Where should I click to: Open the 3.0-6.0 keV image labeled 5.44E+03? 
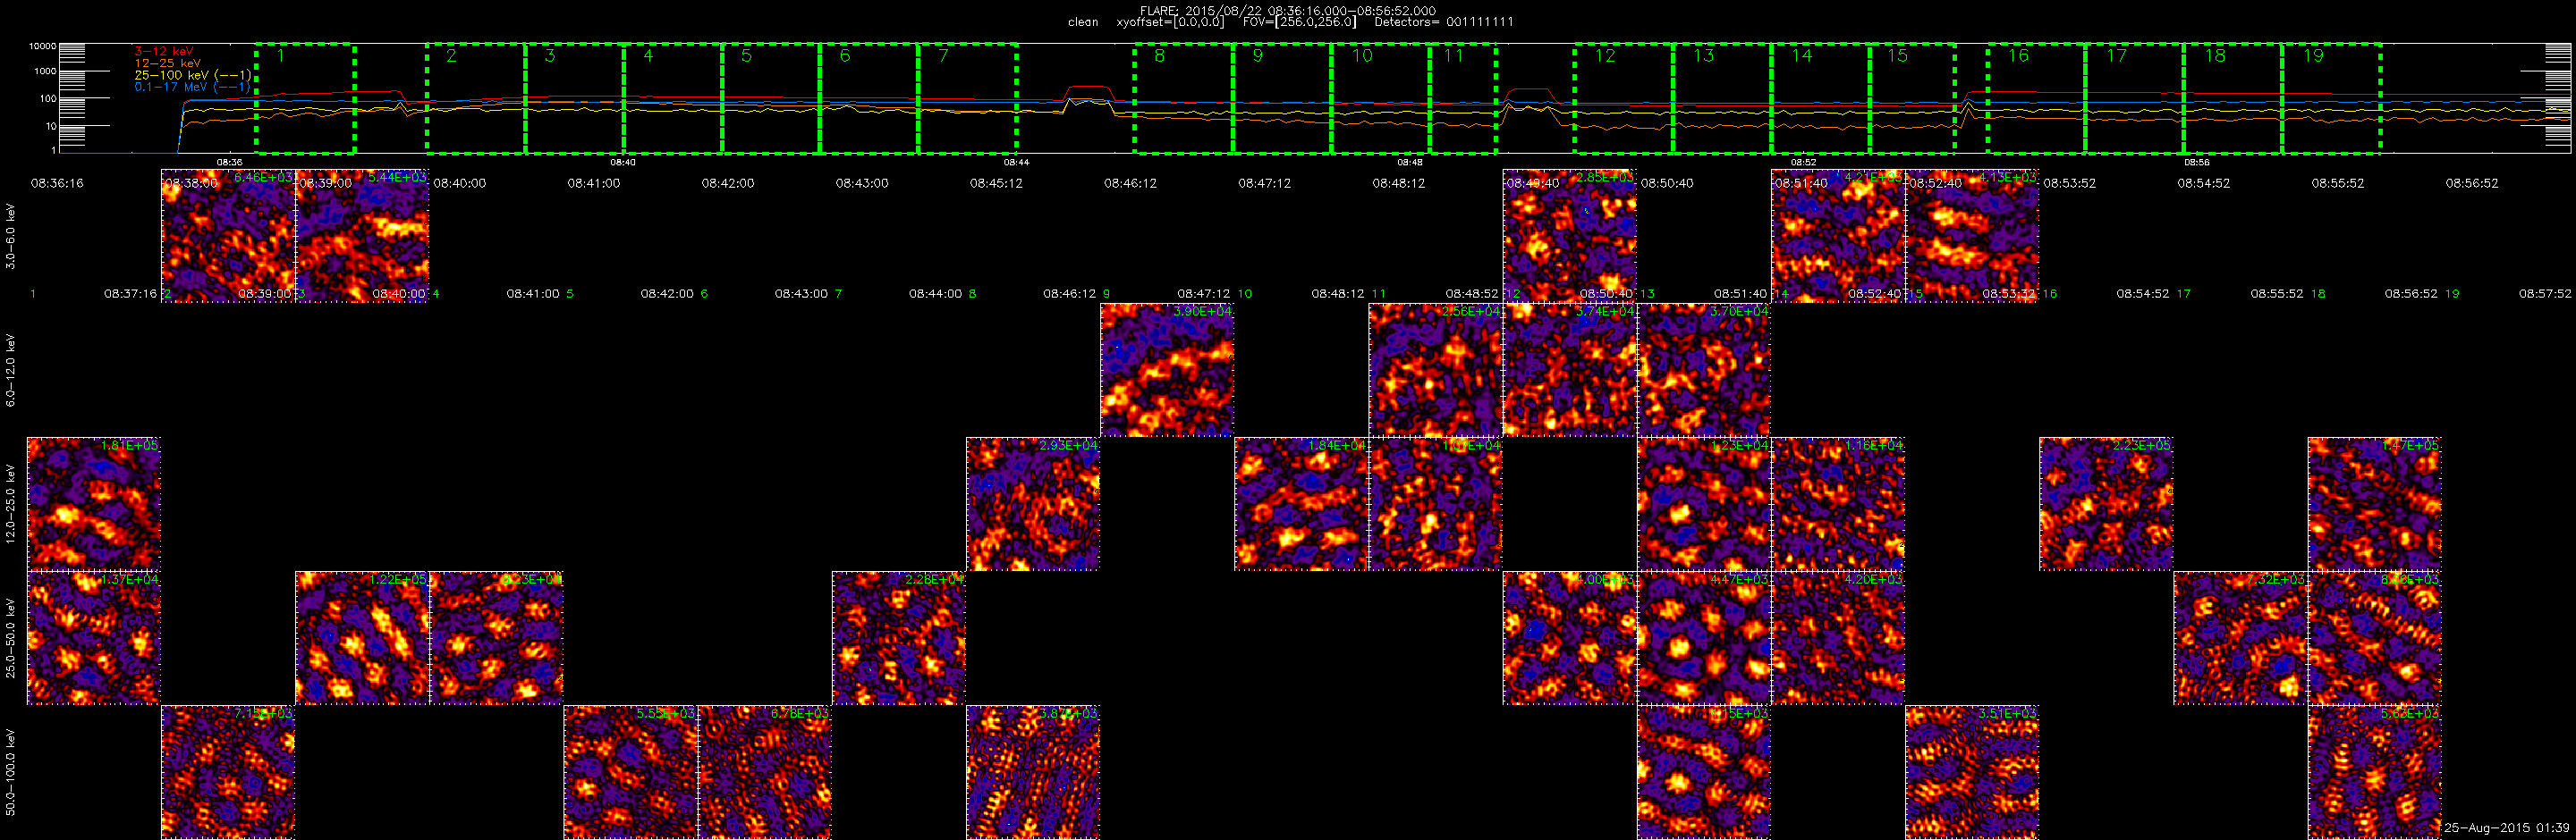click(362, 236)
